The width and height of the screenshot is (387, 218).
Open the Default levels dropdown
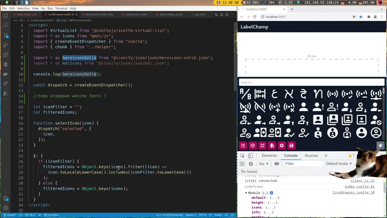[x=339, y=163]
